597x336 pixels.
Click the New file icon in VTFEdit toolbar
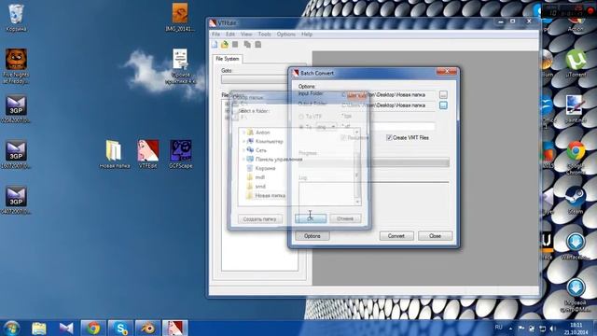click(215, 45)
